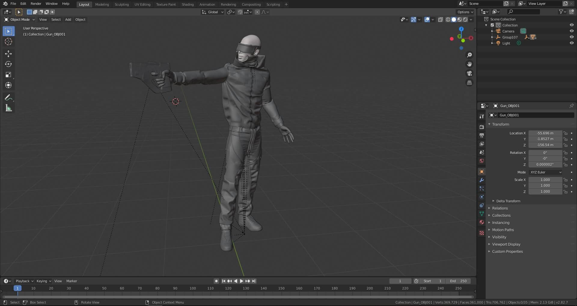Click the add workspace plus button
Viewport: 577px width, 306px height.
pyautogui.click(x=286, y=4)
